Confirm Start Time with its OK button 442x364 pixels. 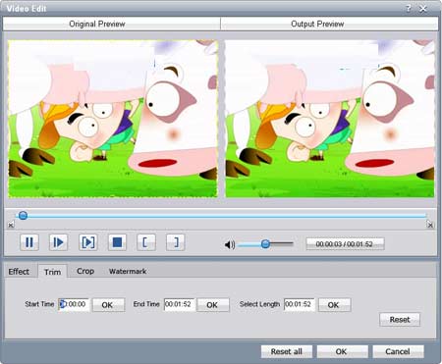[108, 305]
